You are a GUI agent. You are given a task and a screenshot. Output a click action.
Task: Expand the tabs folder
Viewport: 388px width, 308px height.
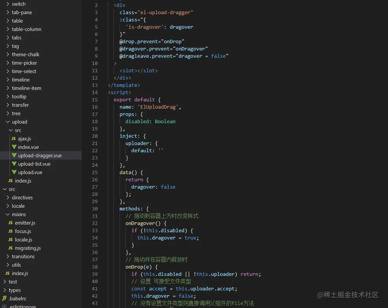click(x=8, y=37)
